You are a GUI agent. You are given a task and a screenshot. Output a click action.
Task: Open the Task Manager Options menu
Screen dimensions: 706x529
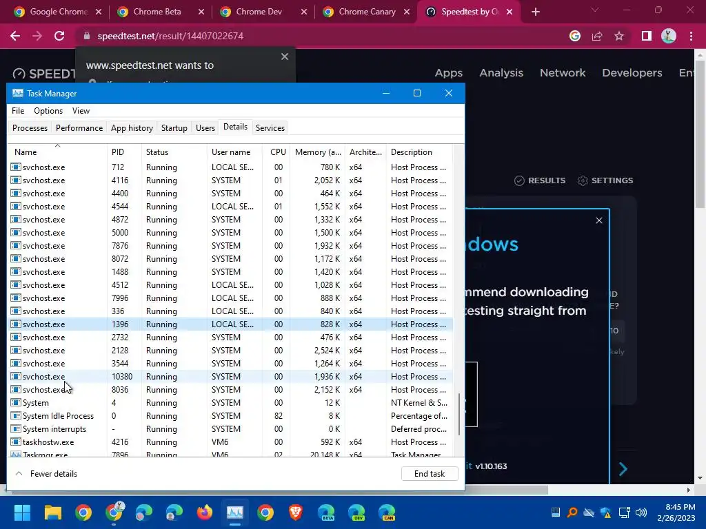click(48, 111)
